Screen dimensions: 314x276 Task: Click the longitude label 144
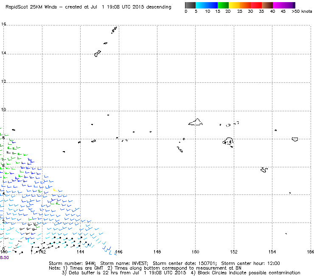(x=80, y=252)
